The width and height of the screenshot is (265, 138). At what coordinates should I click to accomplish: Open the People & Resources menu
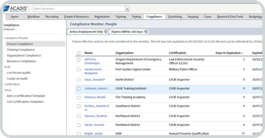(76, 17)
